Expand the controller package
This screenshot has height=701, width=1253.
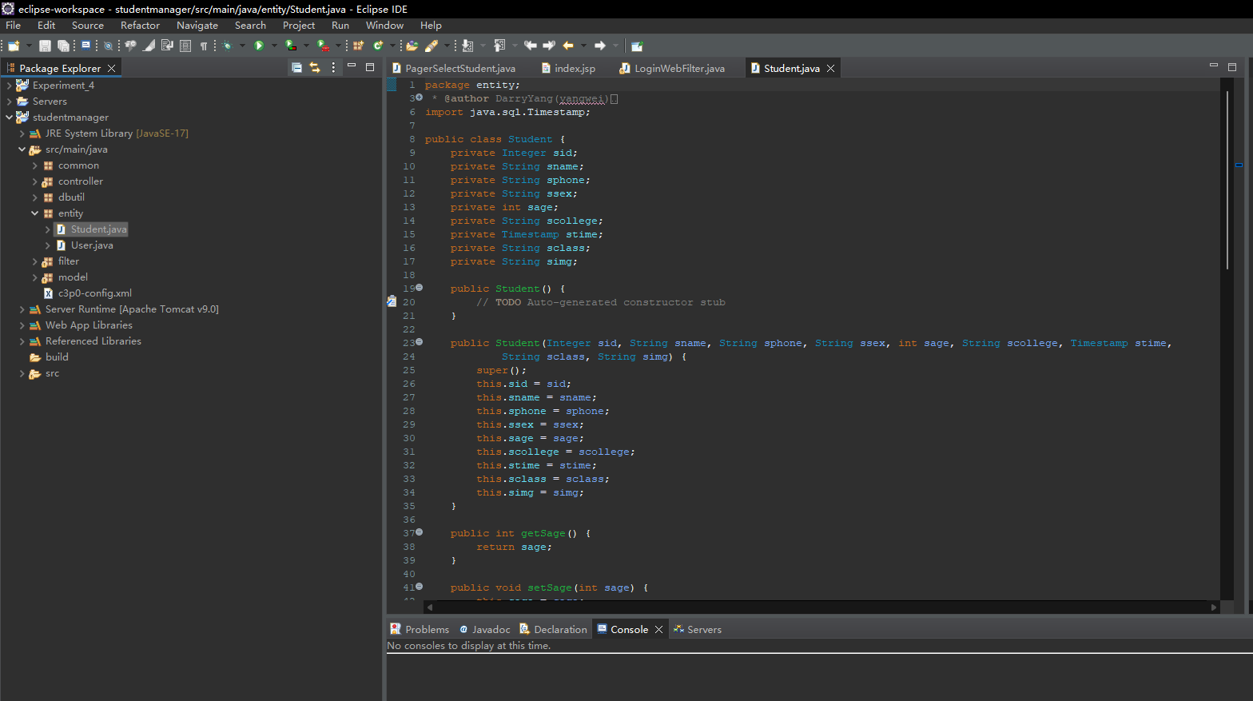click(x=34, y=181)
